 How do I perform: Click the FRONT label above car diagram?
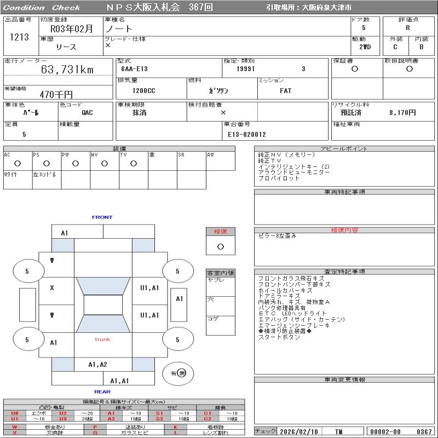pyautogui.click(x=102, y=217)
